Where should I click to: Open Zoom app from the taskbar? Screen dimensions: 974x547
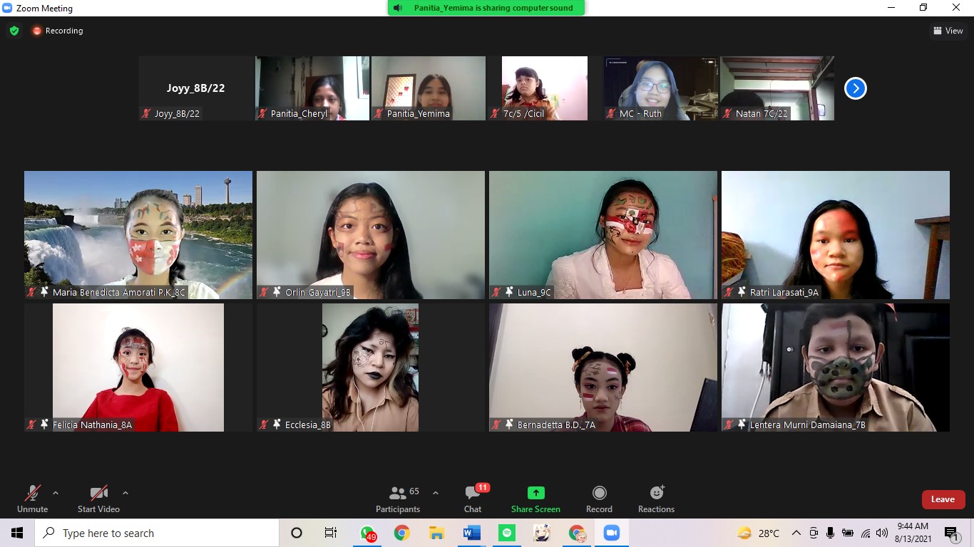click(612, 533)
